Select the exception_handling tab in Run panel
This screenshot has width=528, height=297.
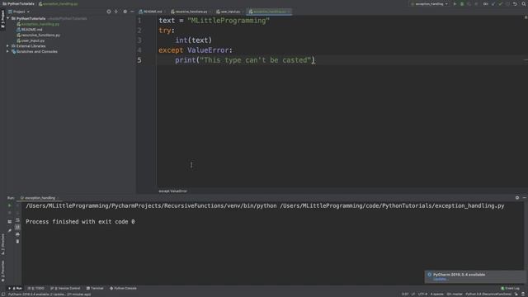pyautogui.click(x=39, y=198)
